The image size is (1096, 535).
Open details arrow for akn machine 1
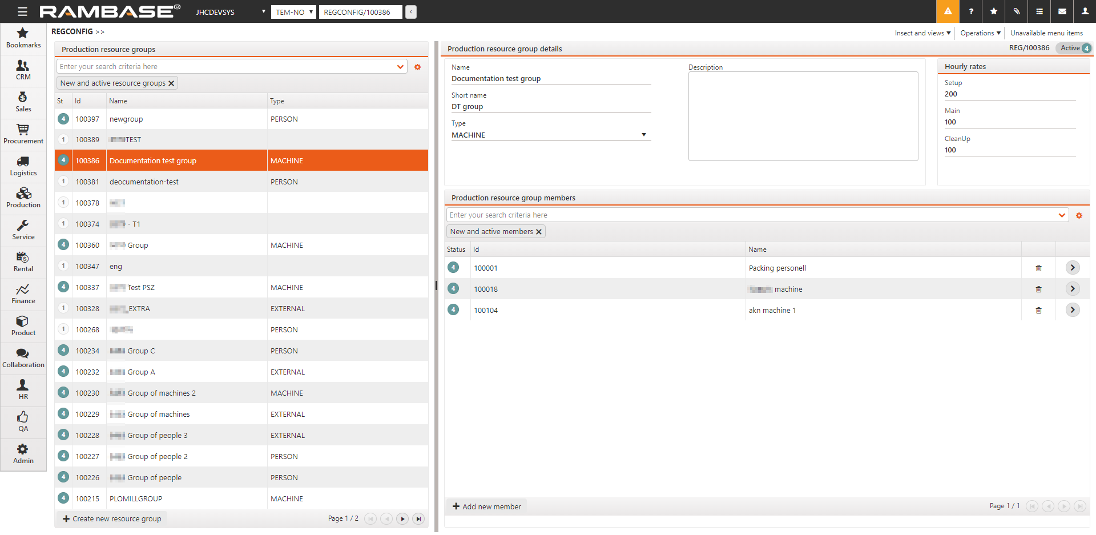click(x=1073, y=310)
